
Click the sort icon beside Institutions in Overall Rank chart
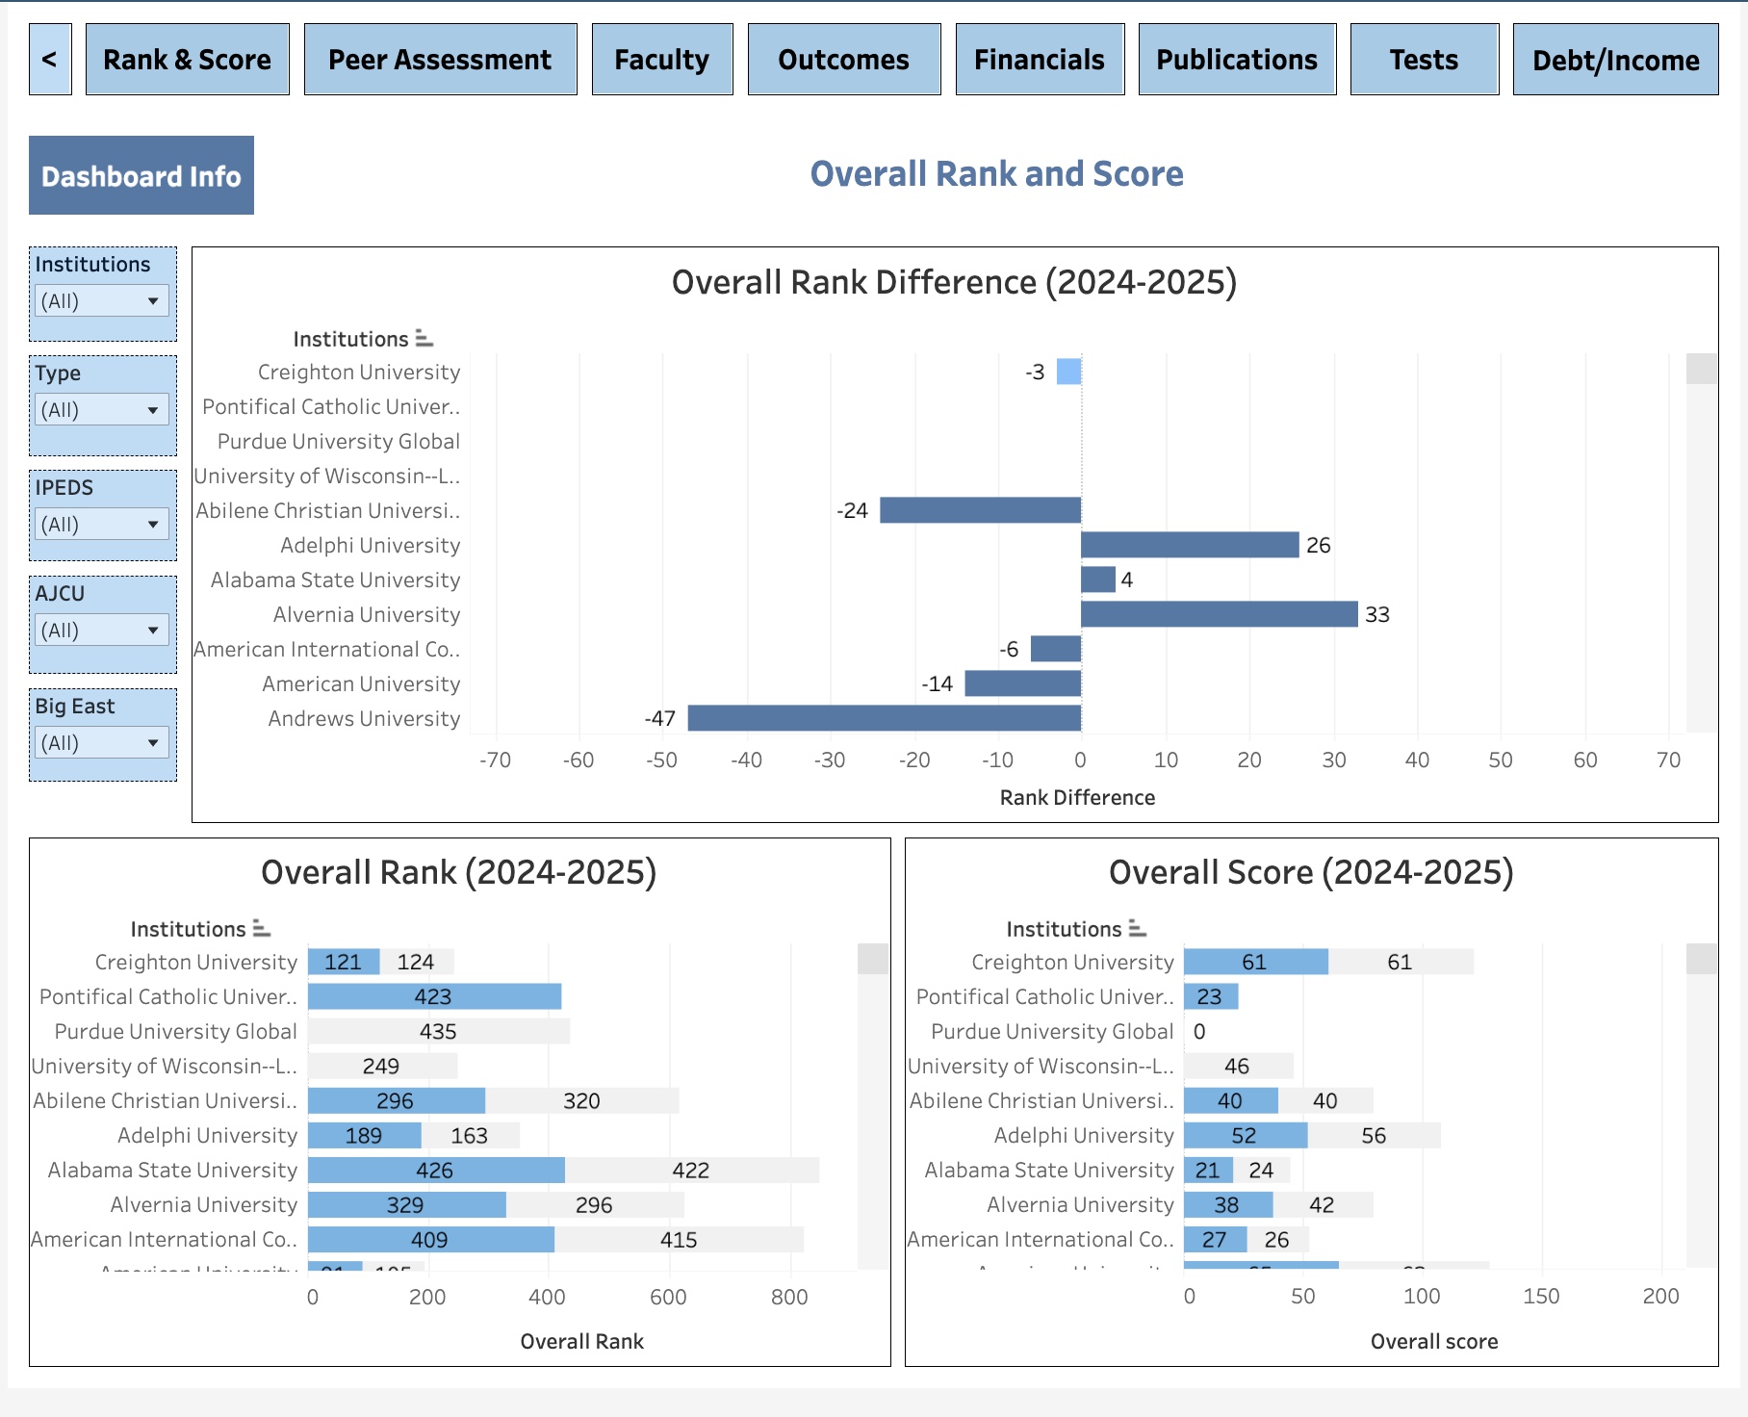(261, 929)
